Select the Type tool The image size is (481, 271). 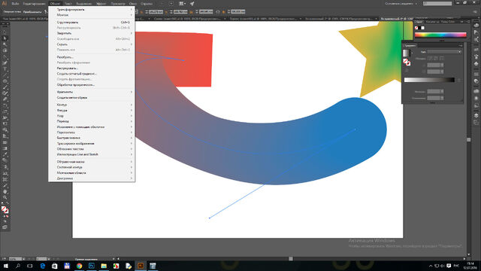[5, 69]
